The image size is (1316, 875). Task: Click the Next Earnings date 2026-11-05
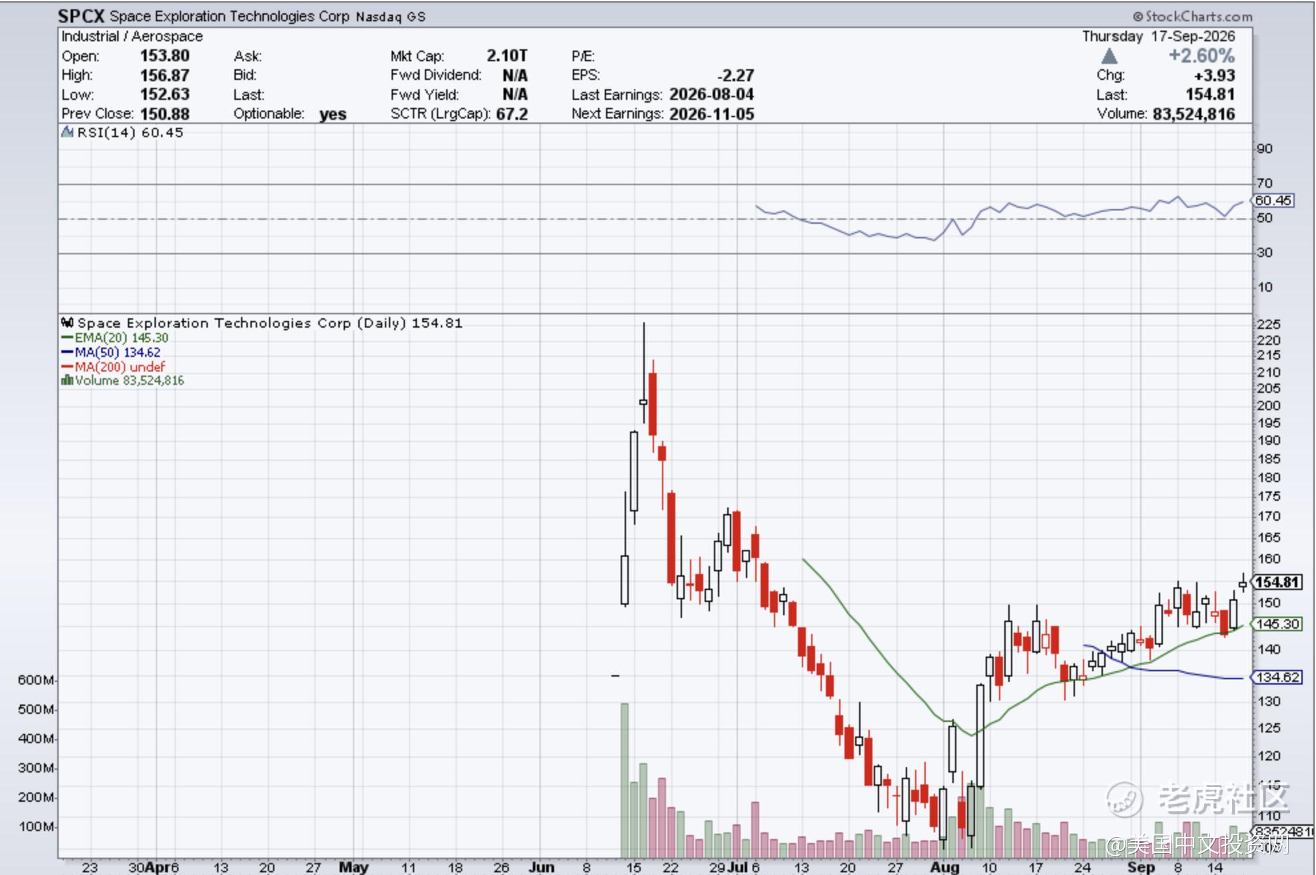[x=711, y=114]
